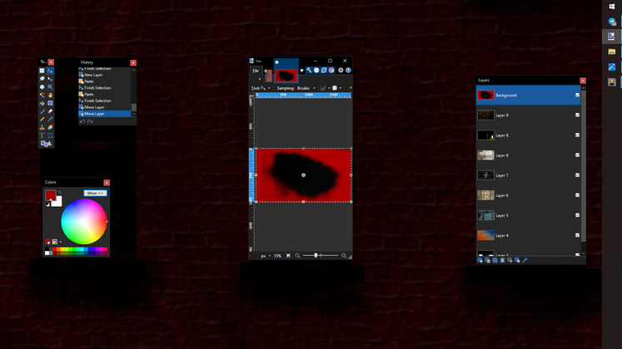Open Windows Start button
This screenshot has width=622, height=349.
[612, 7]
